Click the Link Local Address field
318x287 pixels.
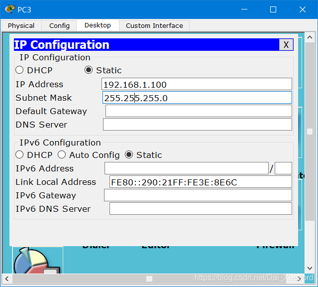pyautogui.click(x=200, y=182)
